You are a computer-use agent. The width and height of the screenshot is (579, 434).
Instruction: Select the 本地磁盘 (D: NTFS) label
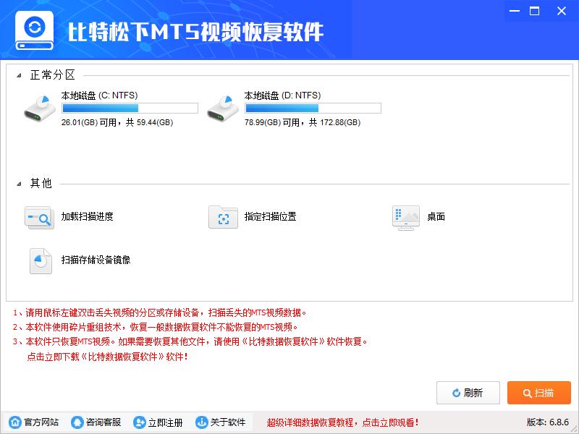point(282,95)
